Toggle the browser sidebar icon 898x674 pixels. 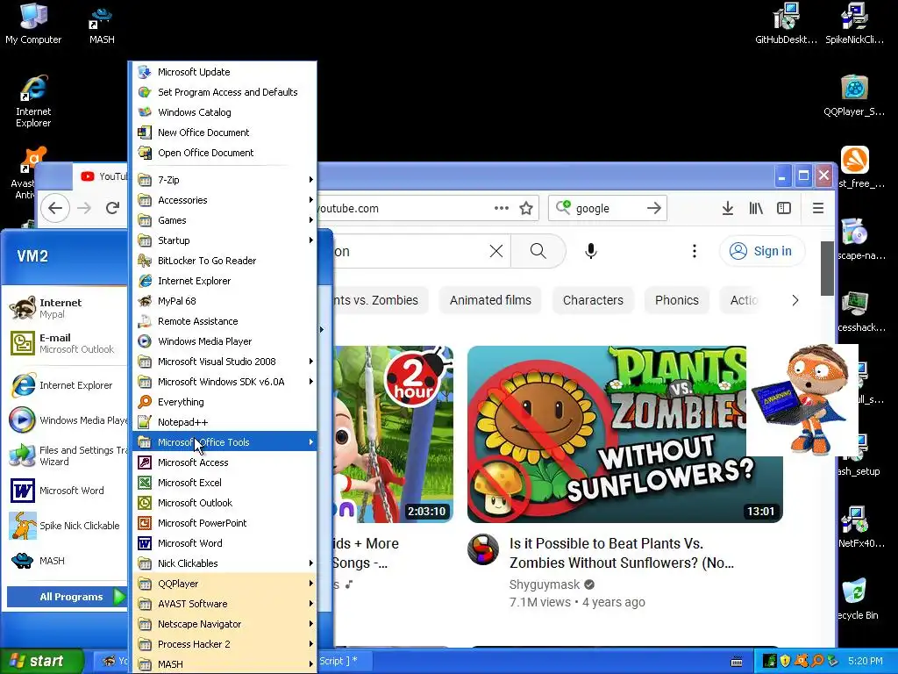pos(784,208)
